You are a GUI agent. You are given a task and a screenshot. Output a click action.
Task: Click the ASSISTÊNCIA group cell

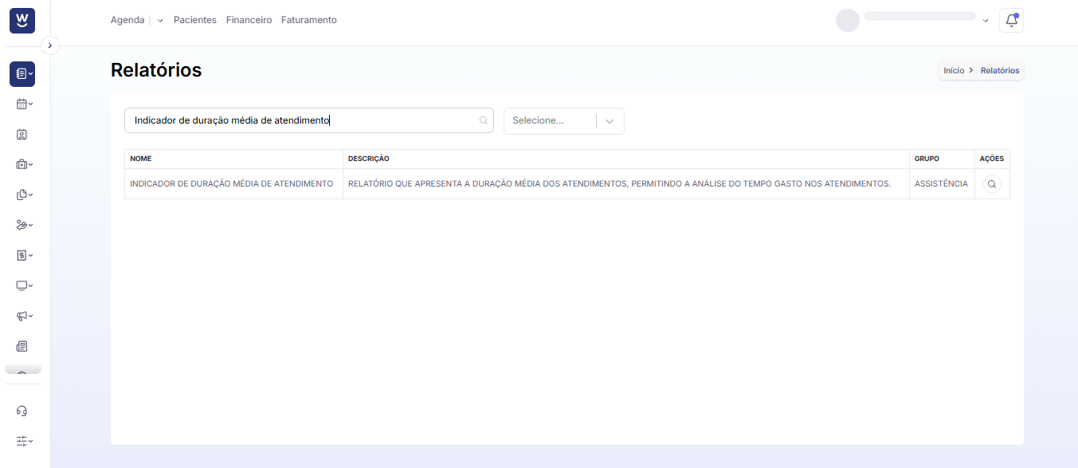click(941, 184)
